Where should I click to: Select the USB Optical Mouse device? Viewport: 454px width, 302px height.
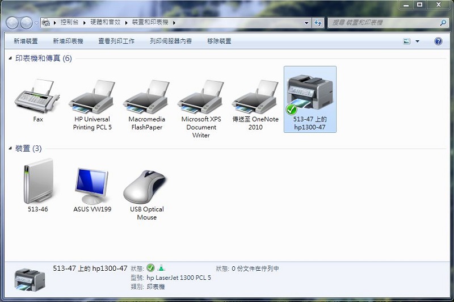[x=146, y=186]
